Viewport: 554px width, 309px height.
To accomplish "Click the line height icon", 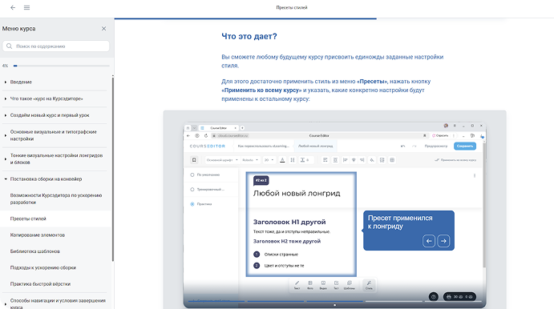I will 293,160.
